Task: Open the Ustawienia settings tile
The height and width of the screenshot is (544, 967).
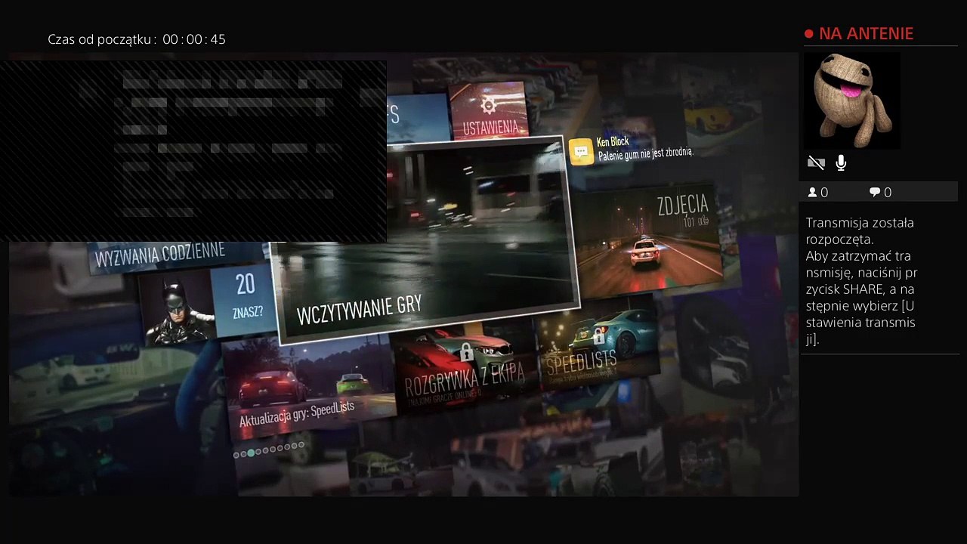Action: 489,111
